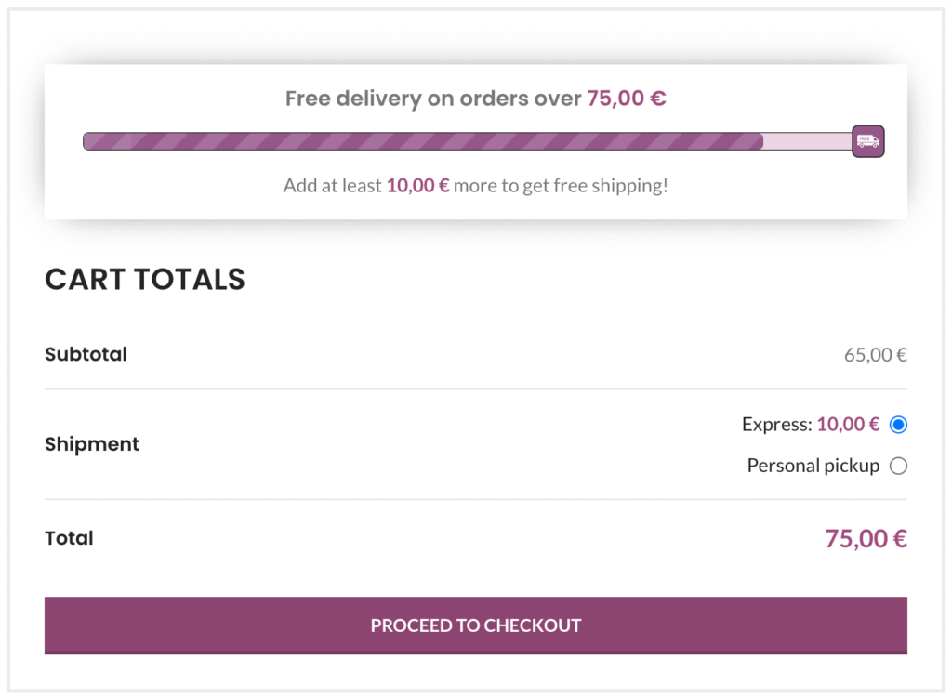Click the Express shipping 10,00 € price
Screen dimensions: 952x697
pos(849,425)
